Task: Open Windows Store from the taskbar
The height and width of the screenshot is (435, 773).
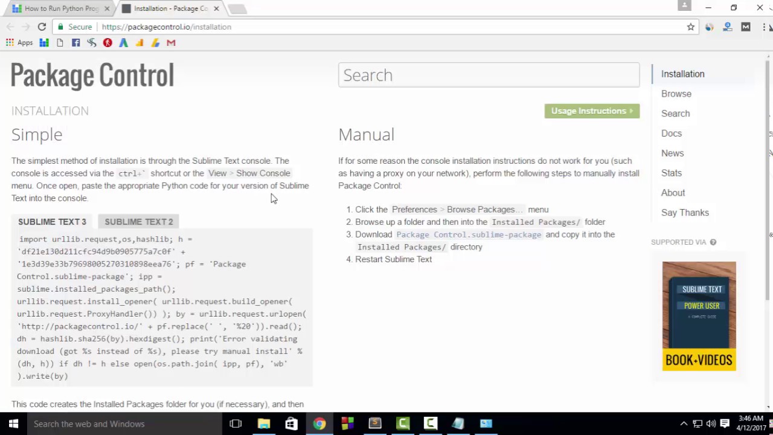Action: 291,424
